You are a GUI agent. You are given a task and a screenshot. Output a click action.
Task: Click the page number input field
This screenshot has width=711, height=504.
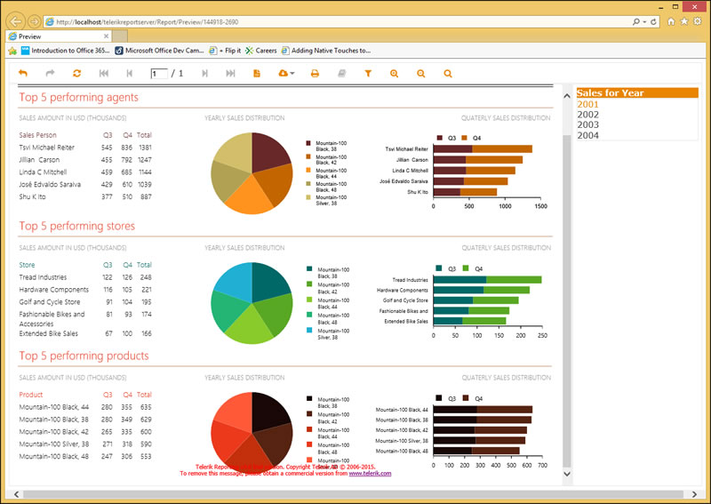(x=159, y=74)
